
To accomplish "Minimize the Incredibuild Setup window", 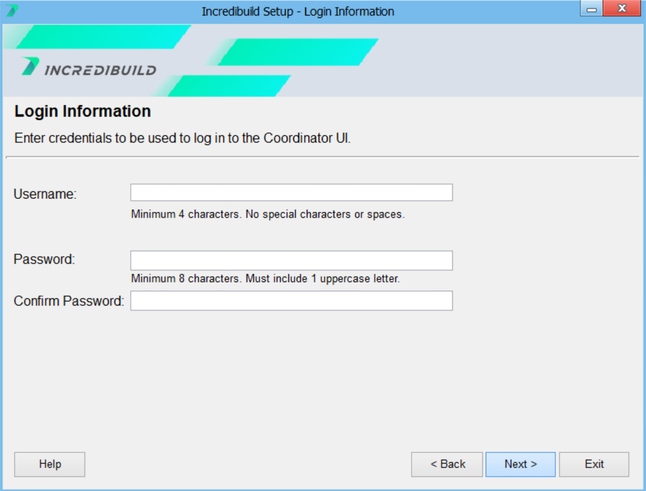I will [591, 9].
